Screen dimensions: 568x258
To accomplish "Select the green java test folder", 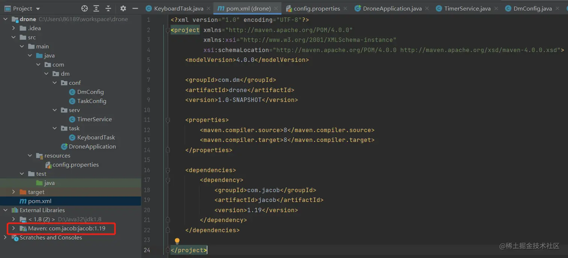I will (45, 183).
